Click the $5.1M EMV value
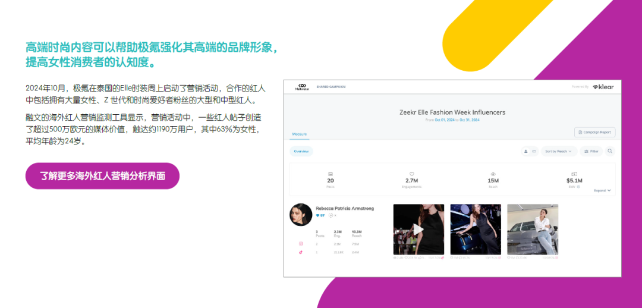642x308 pixels. (574, 181)
